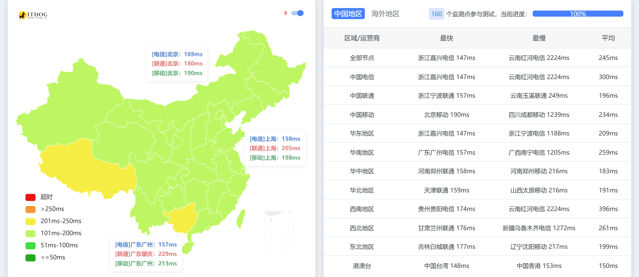
Task: Click the [移动]上海: 198ms label
Action: coord(275,158)
